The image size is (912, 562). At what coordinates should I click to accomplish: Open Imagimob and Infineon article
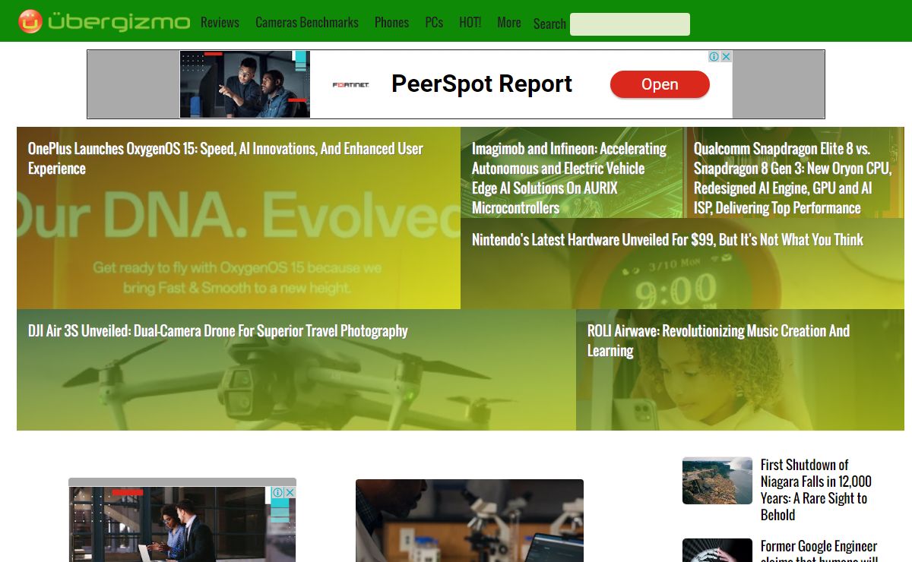(x=569, y=178)
